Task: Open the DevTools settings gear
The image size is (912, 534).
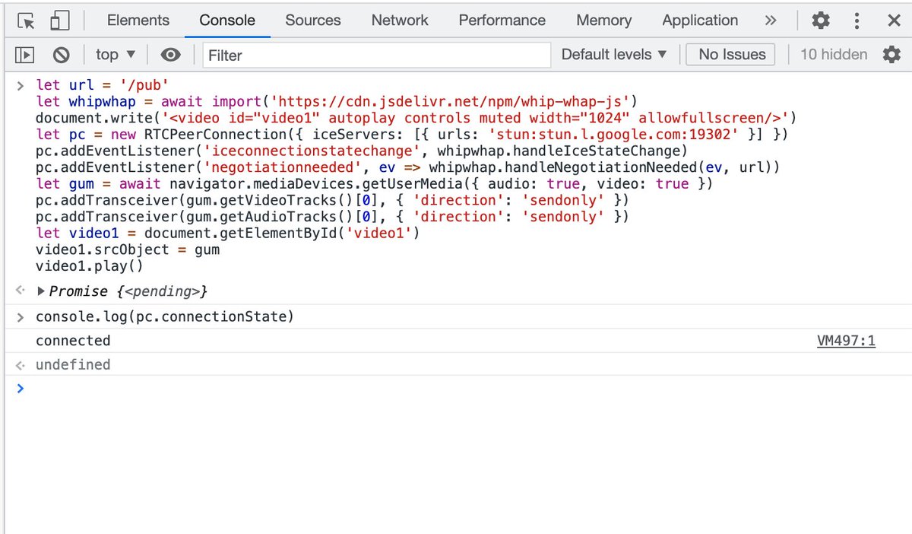Action: tap(821, 21)
